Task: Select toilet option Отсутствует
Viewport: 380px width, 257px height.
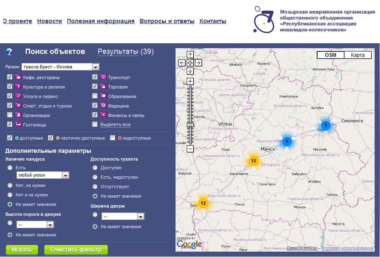Action: coord(95,187)
